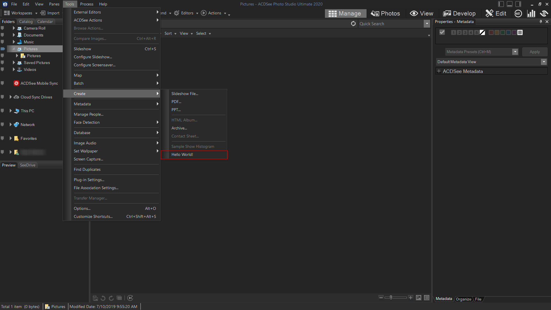The height and width of the screenshot is (310, 551).
Task: Apply the green color label
Action: click(503, 32)
